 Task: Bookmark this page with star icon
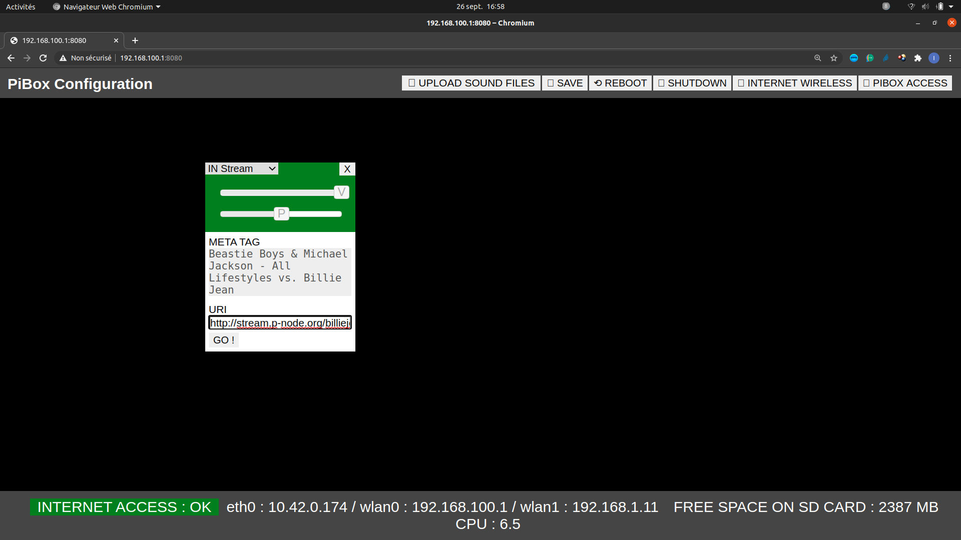click(834, 58)
